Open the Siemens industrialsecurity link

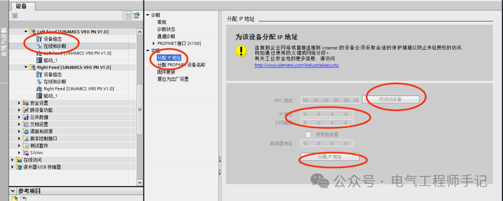[x=297, y=65]
